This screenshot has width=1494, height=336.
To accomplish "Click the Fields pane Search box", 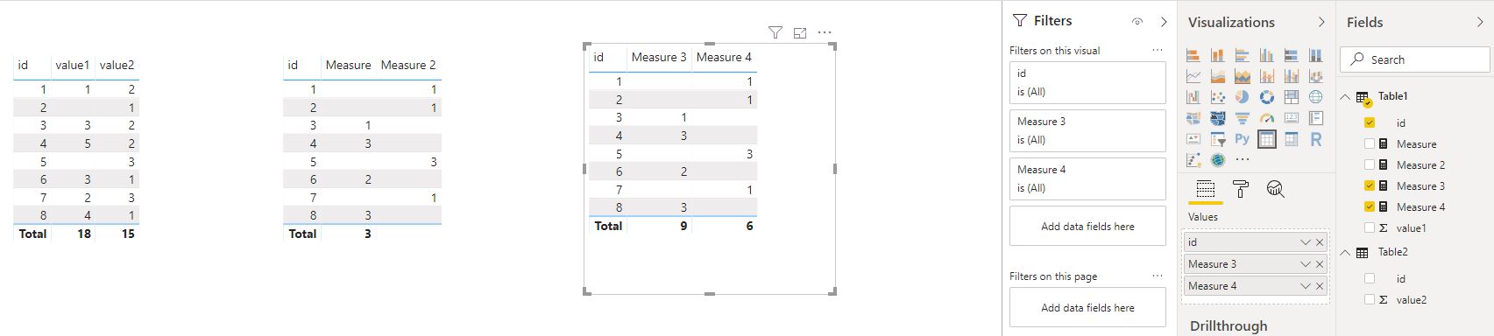I will [1415, 59].
